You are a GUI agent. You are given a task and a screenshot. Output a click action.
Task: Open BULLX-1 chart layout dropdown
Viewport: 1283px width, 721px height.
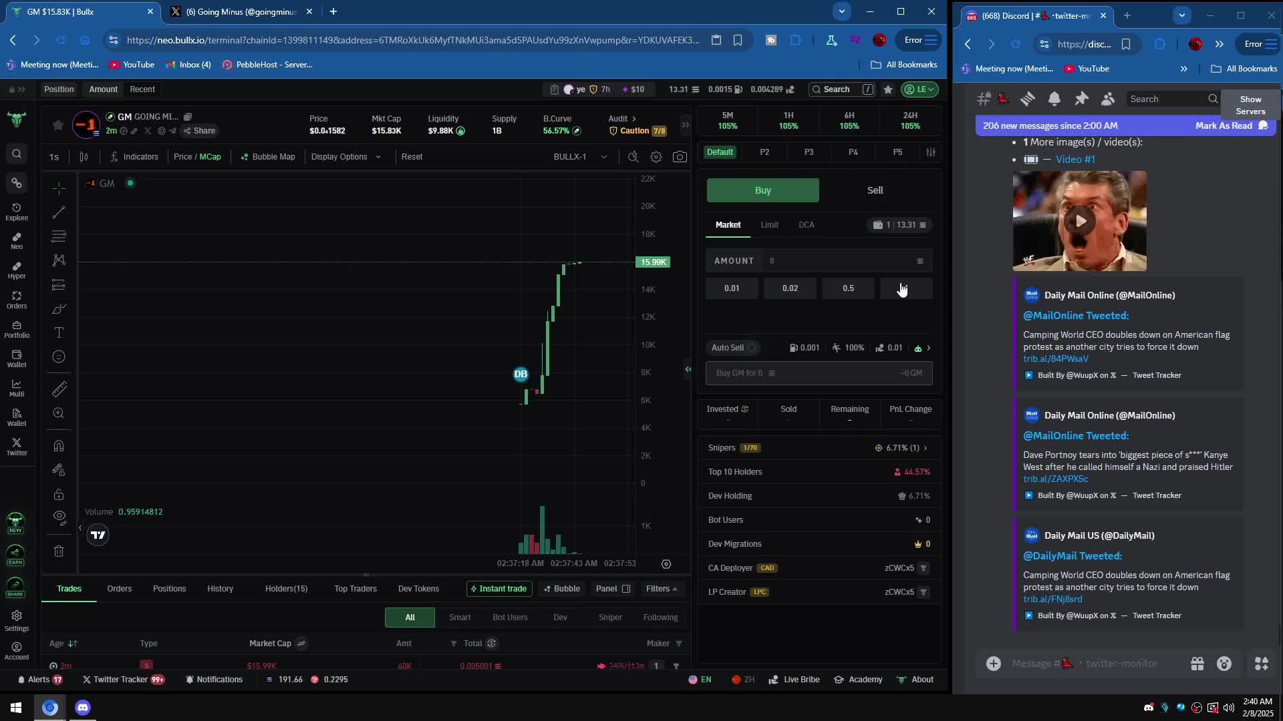580,157
